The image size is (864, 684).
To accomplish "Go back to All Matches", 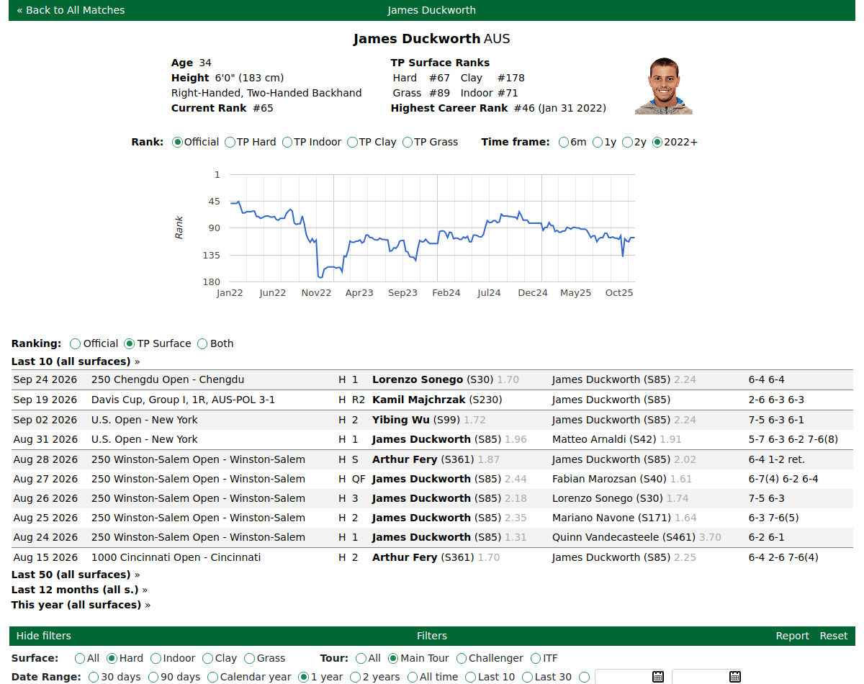I will pos(71,10).
